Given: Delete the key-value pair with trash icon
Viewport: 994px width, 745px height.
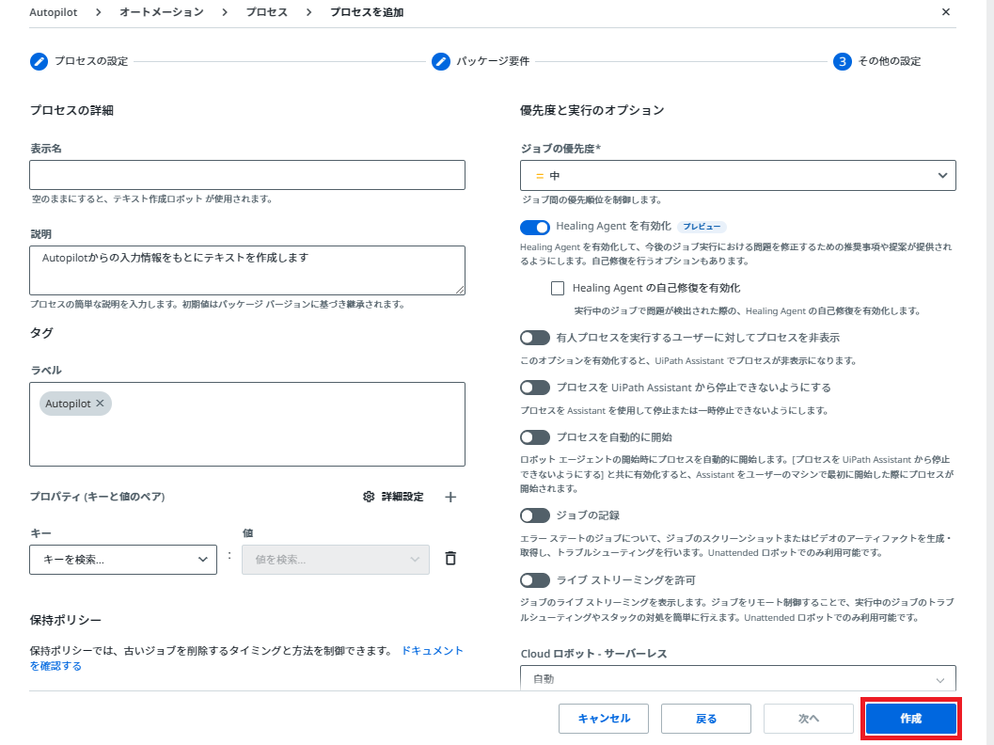Looking at the screenshot, I should pyautogui.click(x=450, y=559).
